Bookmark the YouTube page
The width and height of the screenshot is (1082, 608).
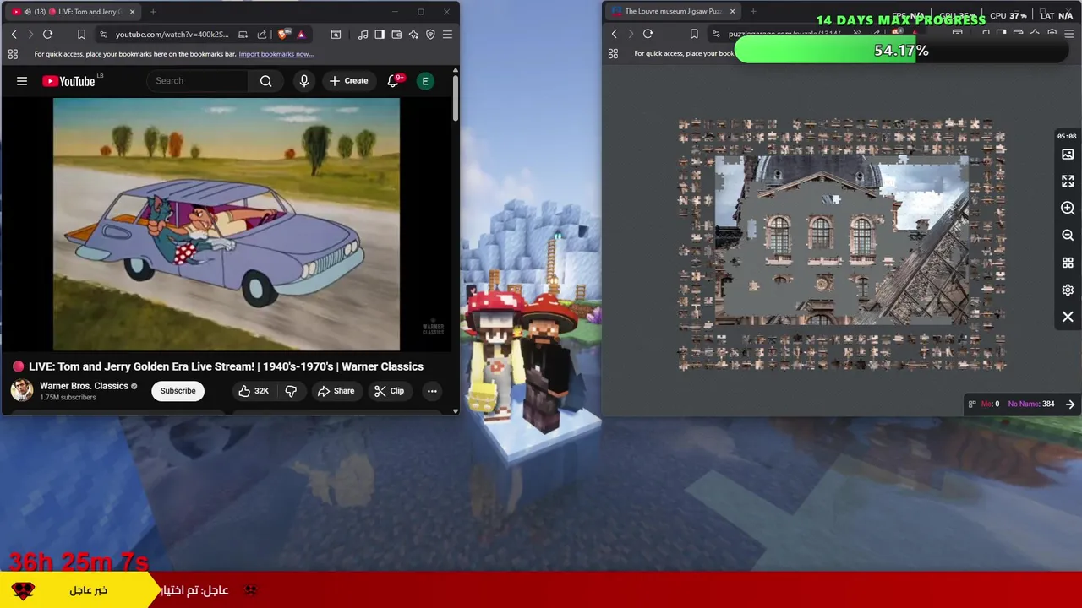tap(81, 35)
